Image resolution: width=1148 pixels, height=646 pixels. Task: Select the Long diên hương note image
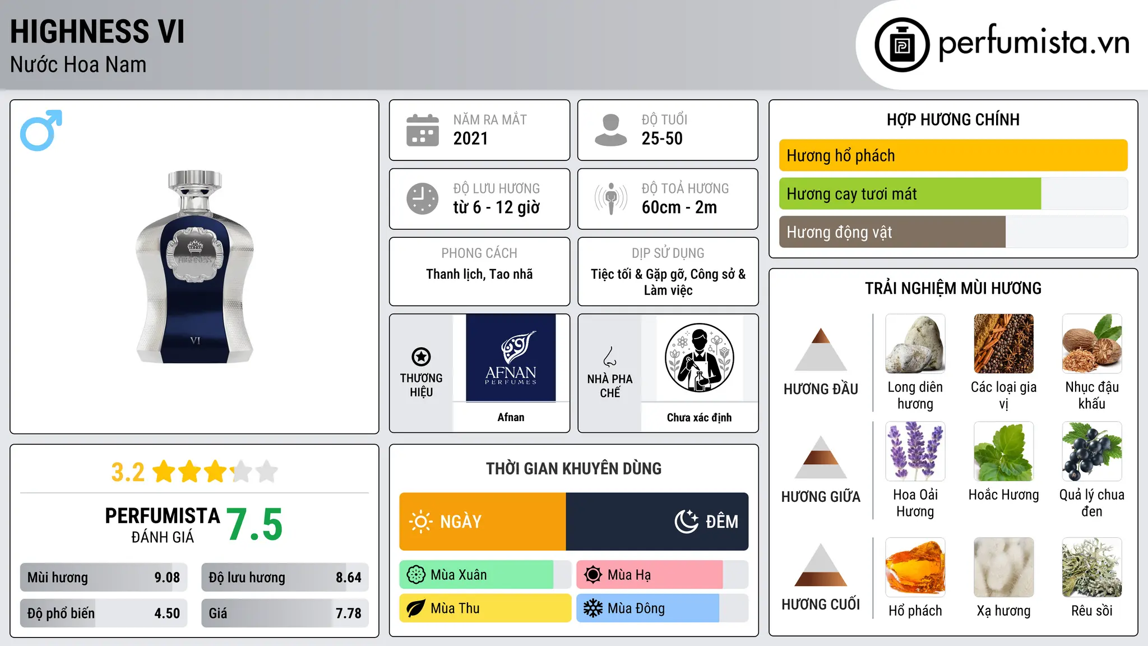(915, 344)
